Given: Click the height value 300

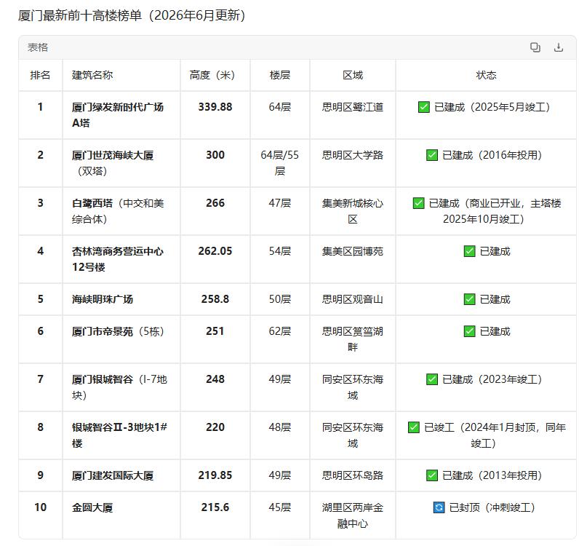Looking at the screenshot, I should point(215,155).
